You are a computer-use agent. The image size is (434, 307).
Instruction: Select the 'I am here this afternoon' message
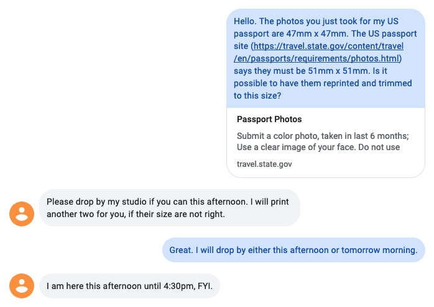[x=129, y=286]
